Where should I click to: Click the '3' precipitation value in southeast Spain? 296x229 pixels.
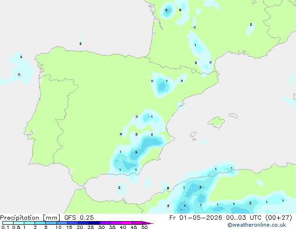(x=136, y=152)
